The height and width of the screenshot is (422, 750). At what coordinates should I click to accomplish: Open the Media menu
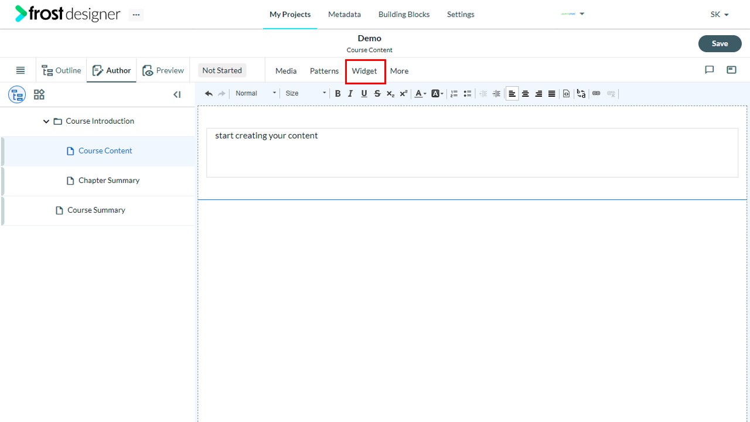click(286, 71)
